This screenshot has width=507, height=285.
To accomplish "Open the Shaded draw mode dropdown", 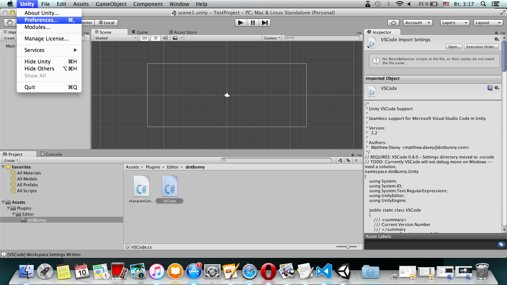I will (x=115, y=38).
